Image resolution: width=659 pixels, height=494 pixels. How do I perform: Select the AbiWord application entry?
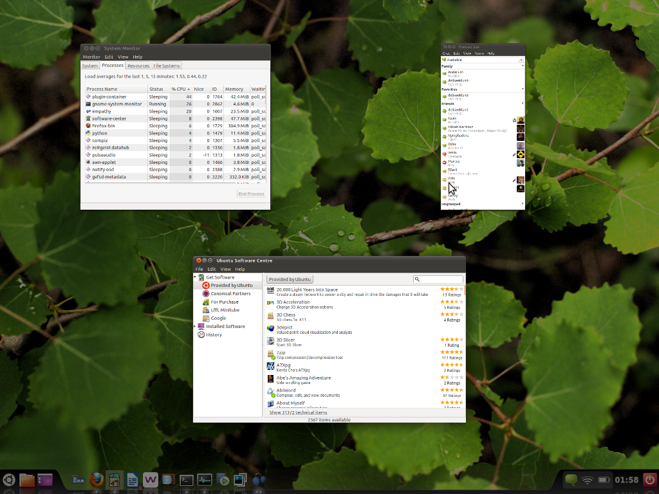(365, 393)
